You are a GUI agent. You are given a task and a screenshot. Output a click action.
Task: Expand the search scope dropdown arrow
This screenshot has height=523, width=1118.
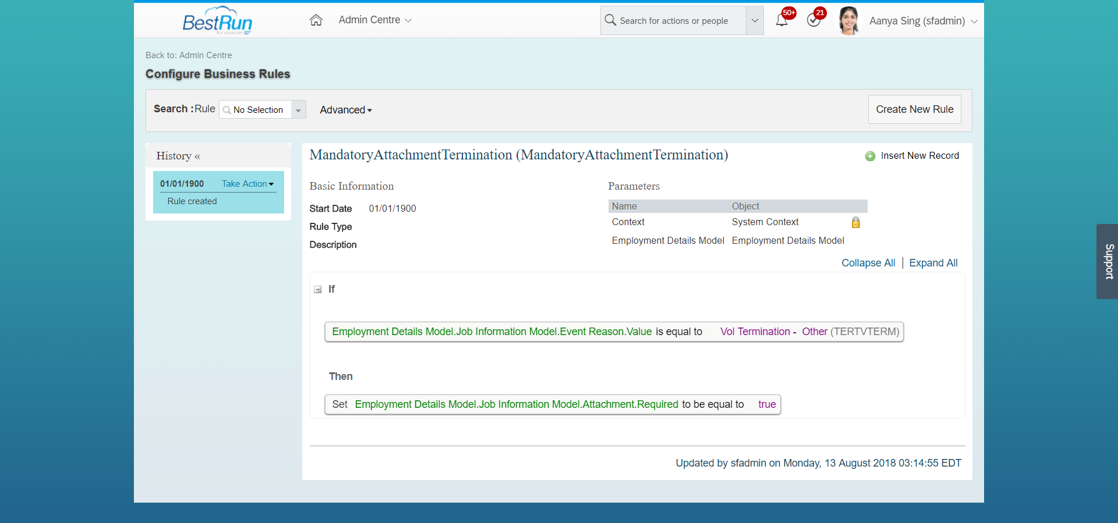click(x=755, y=20)
